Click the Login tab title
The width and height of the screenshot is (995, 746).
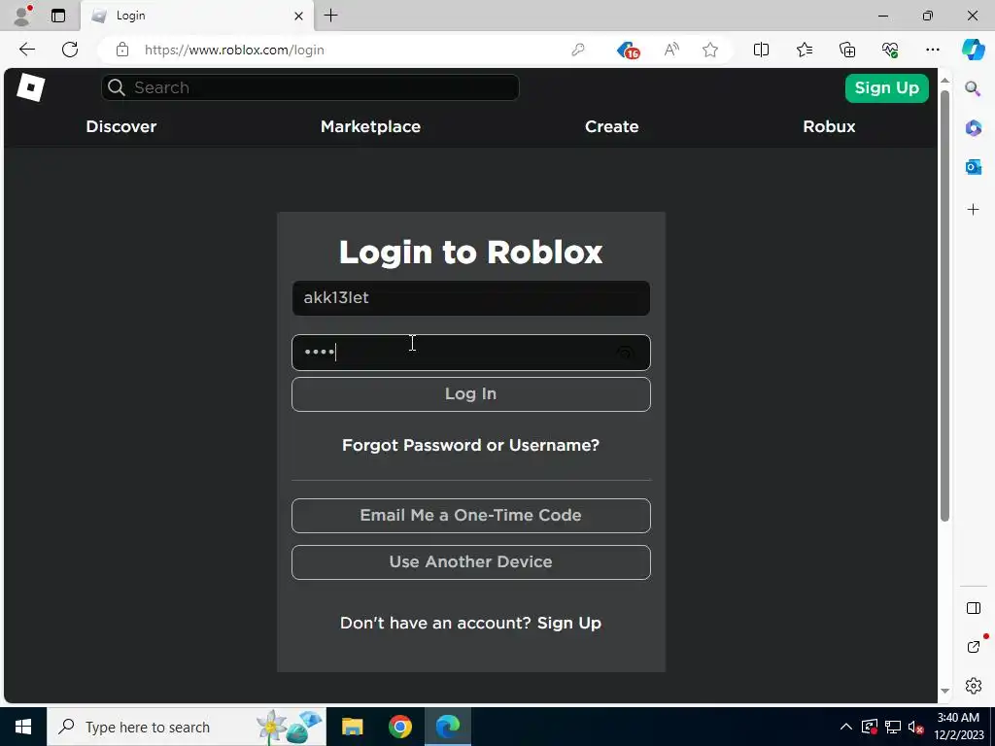tap(131, 16)
